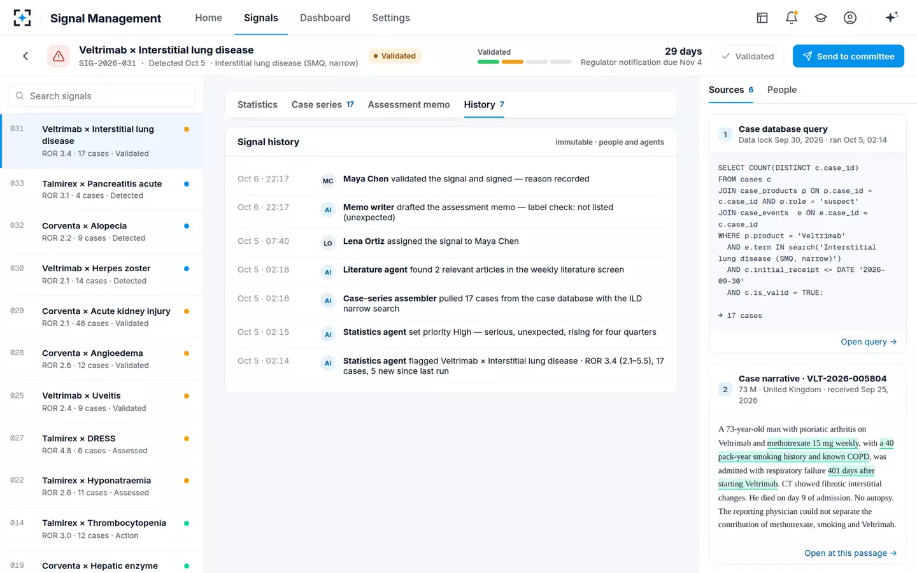Select signal 027 Talmirex × DRESS

[x=102, y=444]
